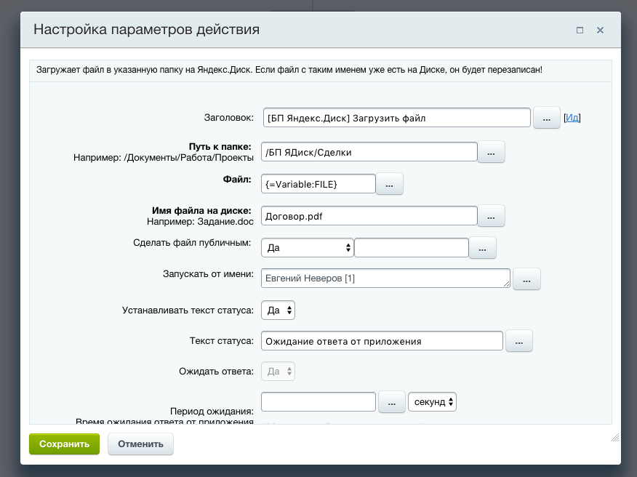Click the Сохранить button
The width and height of the screenshot is (637, 477).
(64, 444)
